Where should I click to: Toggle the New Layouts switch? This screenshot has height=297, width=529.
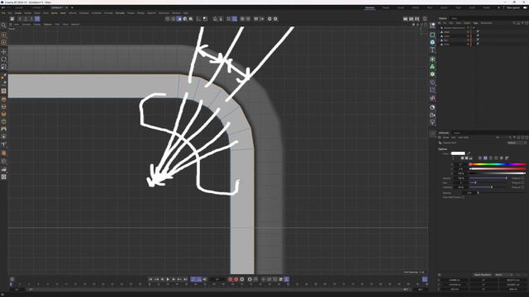tap(525, 7)
